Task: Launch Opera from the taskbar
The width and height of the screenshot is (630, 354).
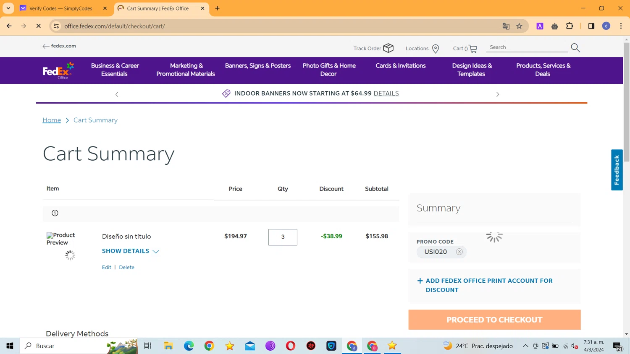Action: [291, 346]
